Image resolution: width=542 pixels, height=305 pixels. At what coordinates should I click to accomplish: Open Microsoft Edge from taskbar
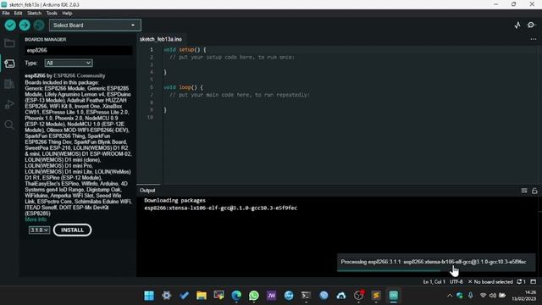click(x=236, y=296)
